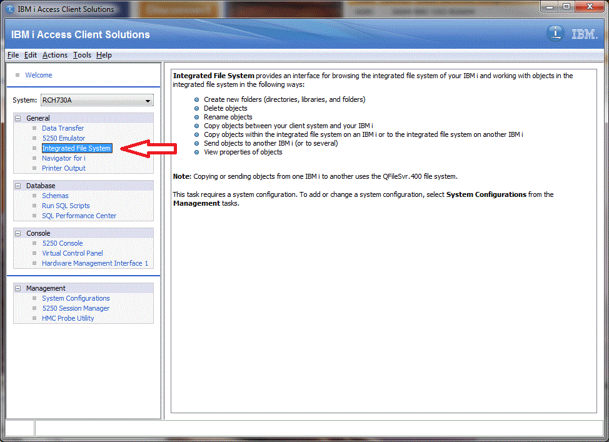Select the Integrated File System task

click(x=76, y=148)
